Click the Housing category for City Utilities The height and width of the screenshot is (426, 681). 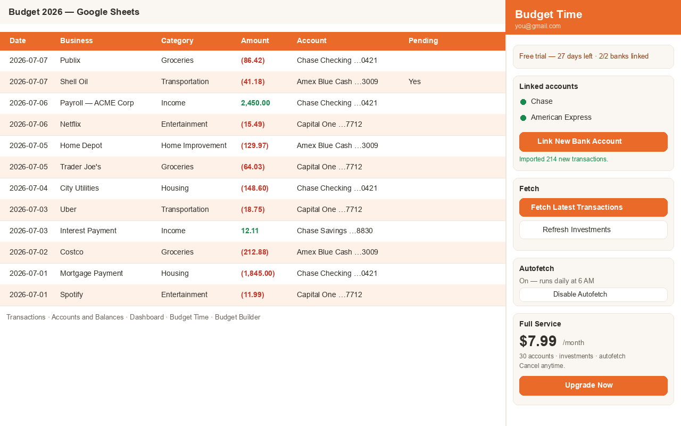[x=175, y=189]
